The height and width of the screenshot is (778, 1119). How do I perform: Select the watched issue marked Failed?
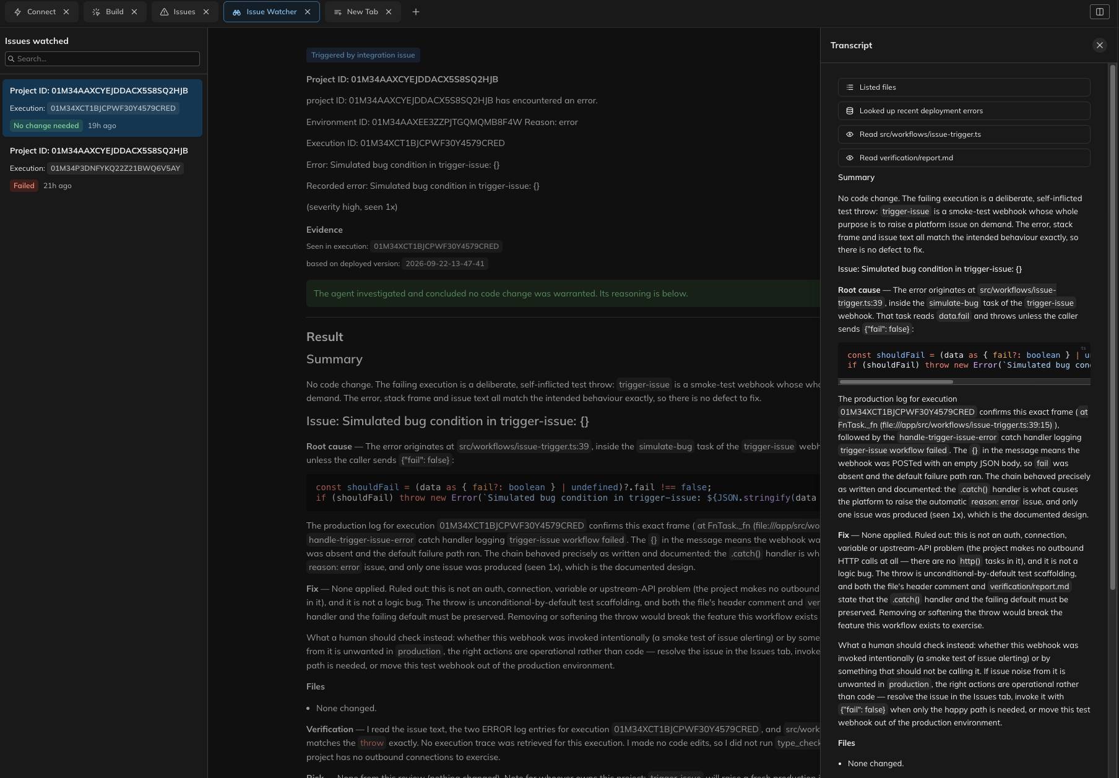(102, 168)
